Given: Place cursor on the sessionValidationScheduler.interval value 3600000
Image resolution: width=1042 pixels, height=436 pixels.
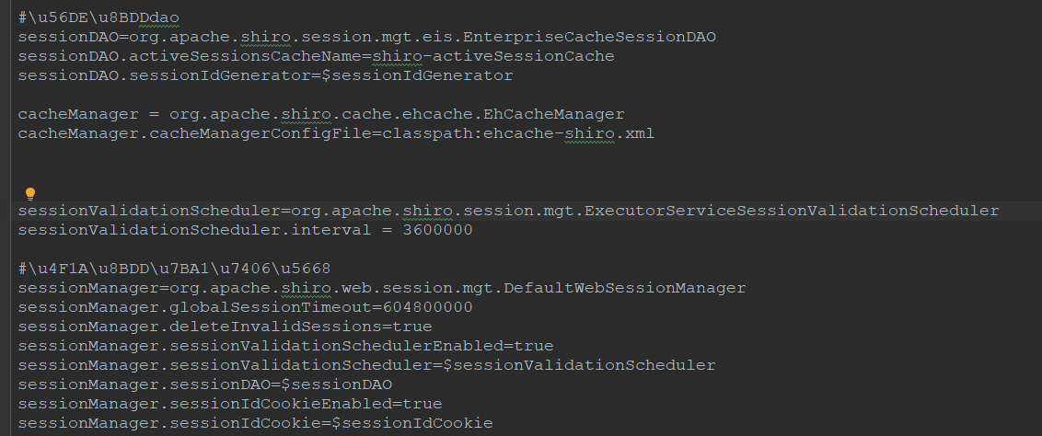Looking at the screenshot, I should 438,230.
